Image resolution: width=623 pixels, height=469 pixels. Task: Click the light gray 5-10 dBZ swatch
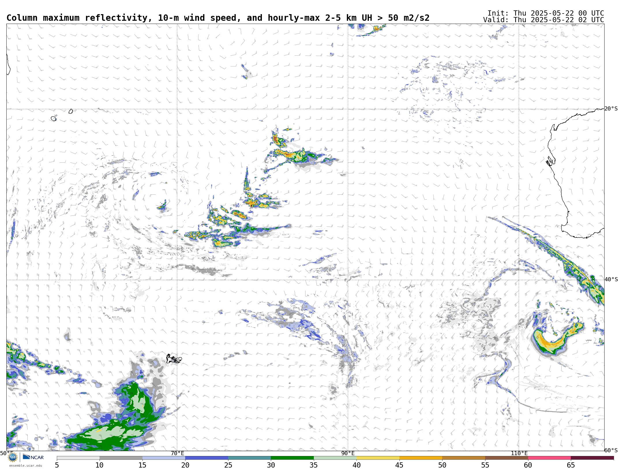pos(78,458)
